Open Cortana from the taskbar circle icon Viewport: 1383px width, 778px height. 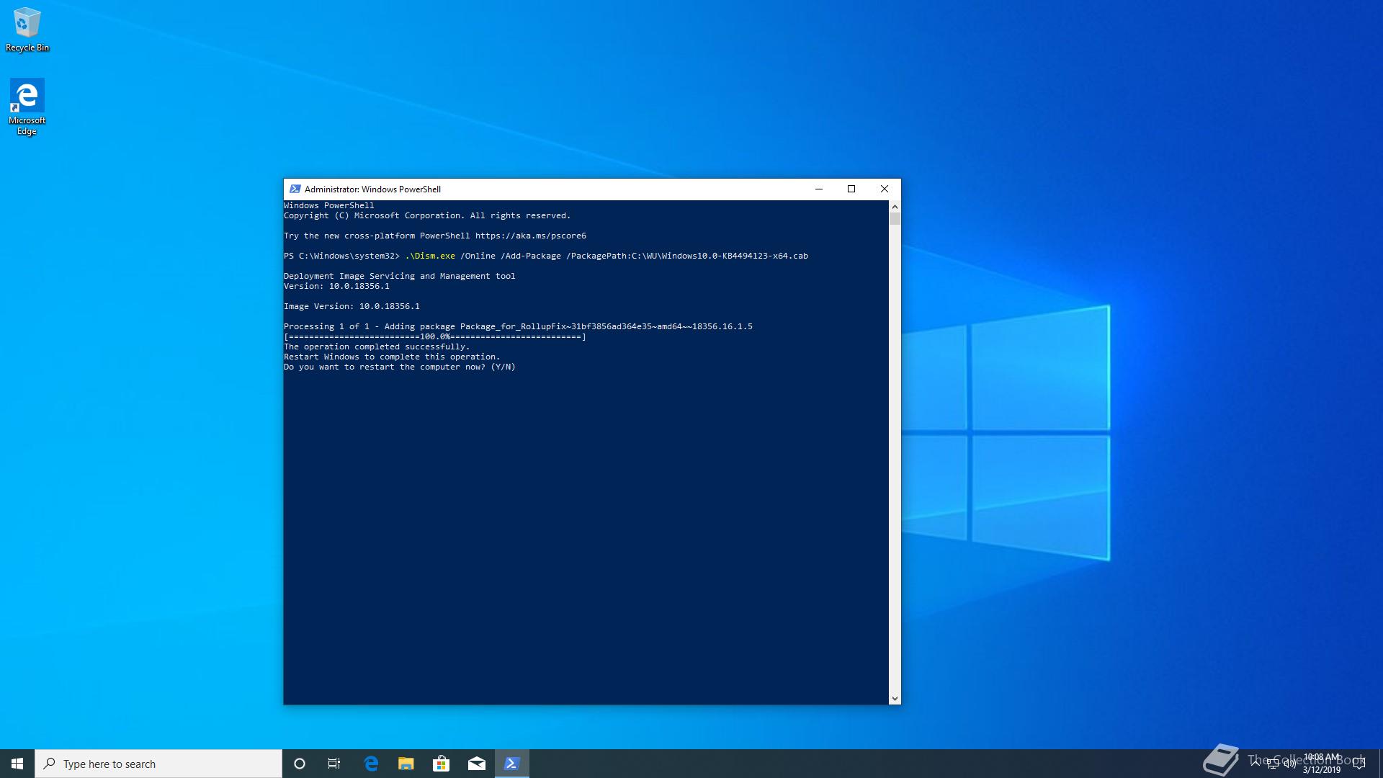pyautogui.click(x=300, y=764)
